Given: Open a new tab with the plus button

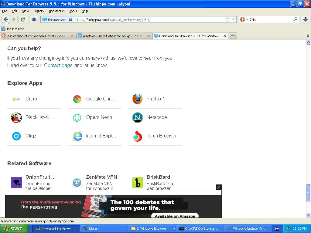Looking at the screenshot, I should pyautogui.click(x=233, y=36).
